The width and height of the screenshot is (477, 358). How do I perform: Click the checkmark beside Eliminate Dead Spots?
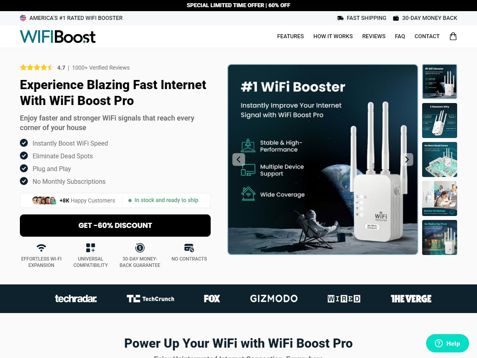point(24,156)
